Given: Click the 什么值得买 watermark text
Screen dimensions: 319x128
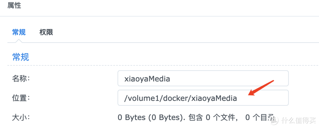Looking at the screenshot, I should click(x=298, y=120).
